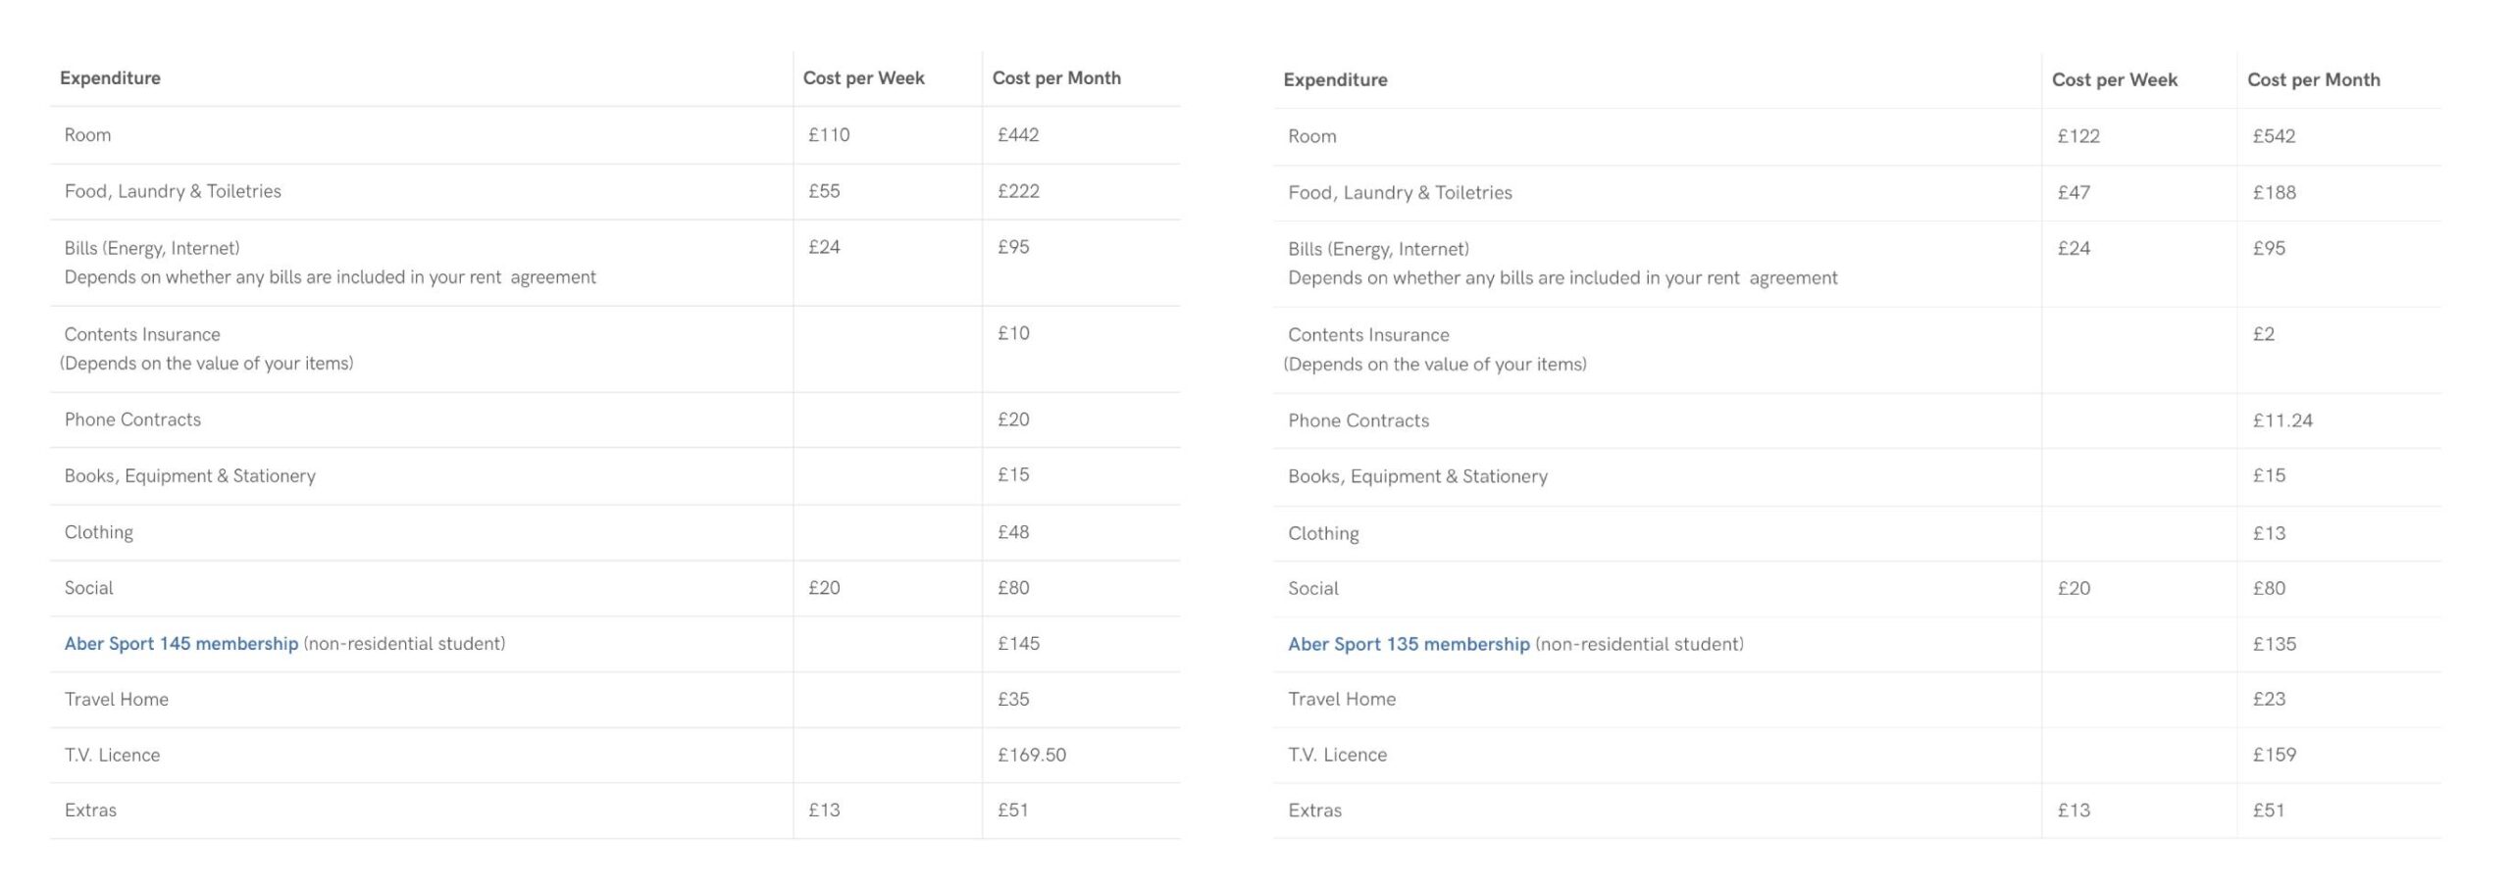This screenshot has height=885, width=2511.
Task: Click the £135 membership monthly cost
Action: pyautogui.click(x=2273, y=644)
